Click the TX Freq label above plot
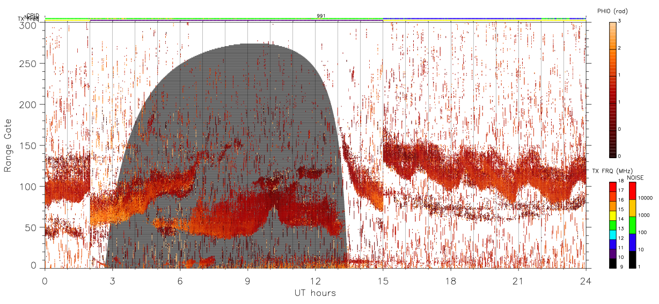 [x=27, y=20]
